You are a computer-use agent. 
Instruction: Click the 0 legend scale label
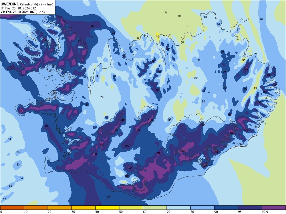(x=1, y=212)
